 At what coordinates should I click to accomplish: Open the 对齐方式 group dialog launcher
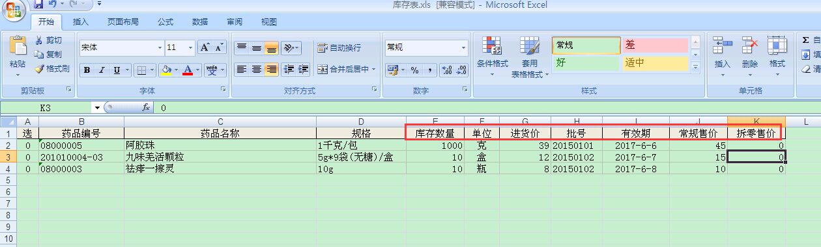374,88
